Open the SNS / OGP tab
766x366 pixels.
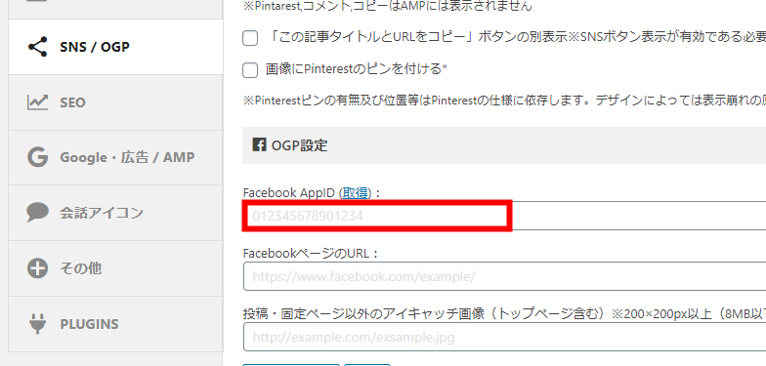[x=115, y=47]
